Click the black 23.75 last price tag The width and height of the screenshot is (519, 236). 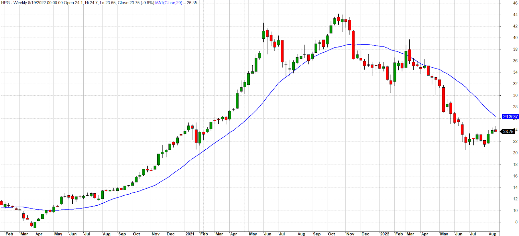pyautogui.click(x=508, y=132)
